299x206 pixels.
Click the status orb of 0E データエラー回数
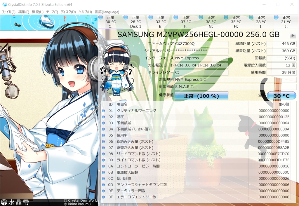(x=103, y=191)
